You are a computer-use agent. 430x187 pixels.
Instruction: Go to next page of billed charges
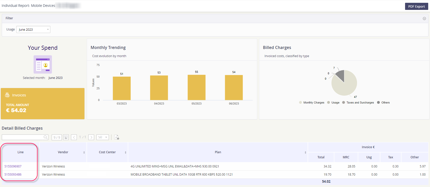[91, 137]
